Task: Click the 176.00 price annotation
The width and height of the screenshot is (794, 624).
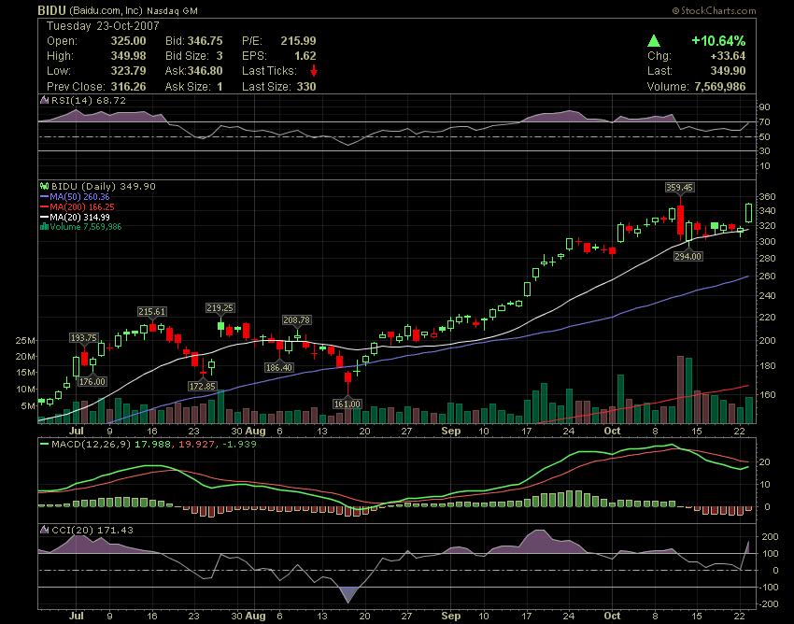Action: point(92,381)
